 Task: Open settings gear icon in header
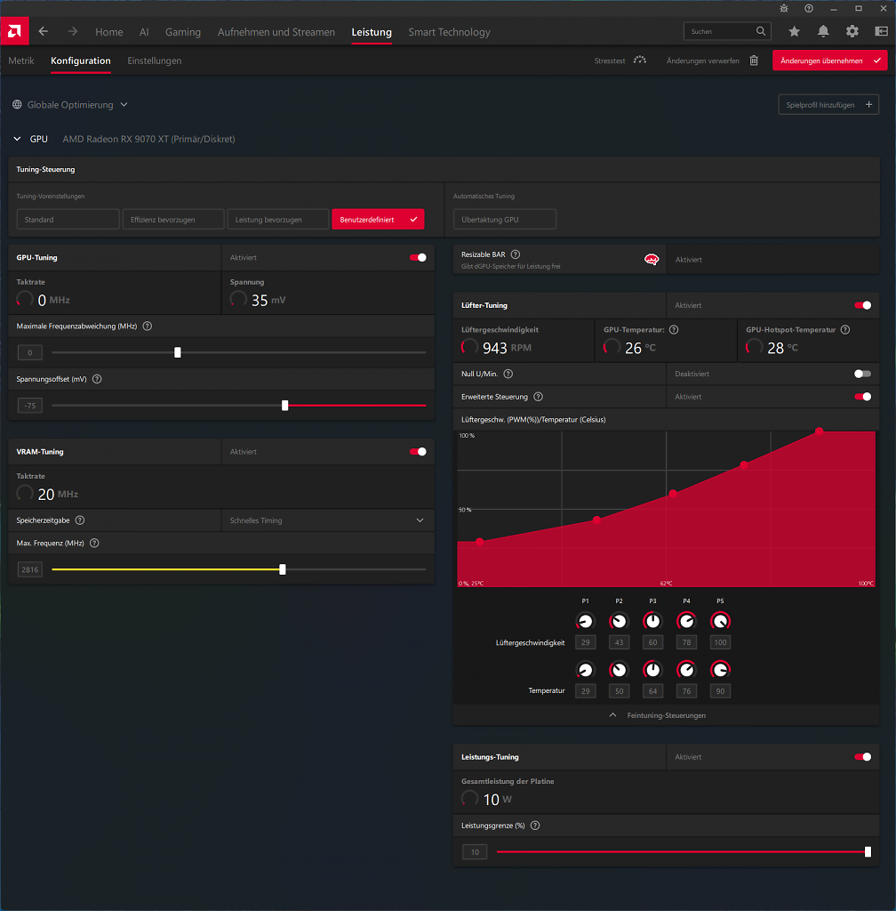pos(852,31)
